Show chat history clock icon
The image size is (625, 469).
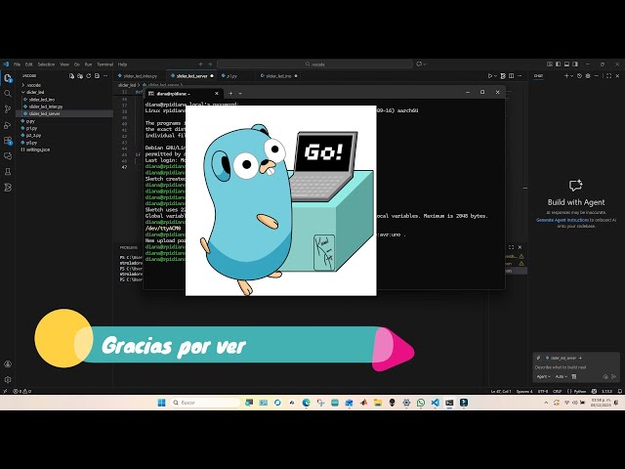[579, 76]
